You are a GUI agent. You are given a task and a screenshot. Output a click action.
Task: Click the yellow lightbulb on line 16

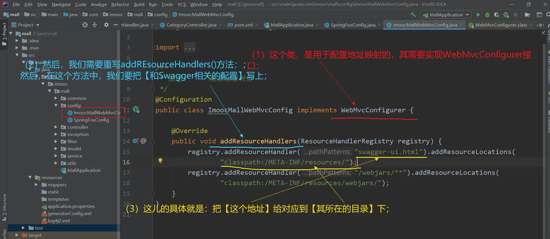click(160, 161)
